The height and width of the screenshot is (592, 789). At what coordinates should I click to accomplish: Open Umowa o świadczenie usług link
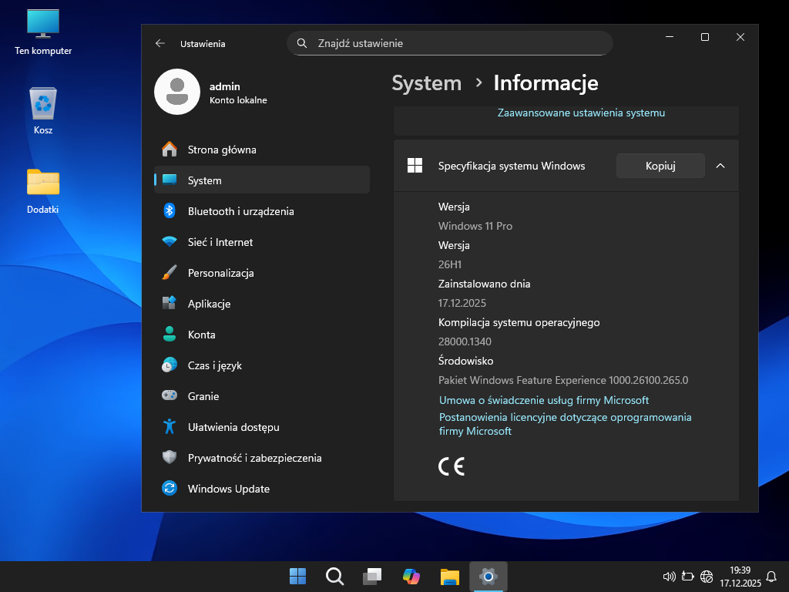[x=544, y=400]
